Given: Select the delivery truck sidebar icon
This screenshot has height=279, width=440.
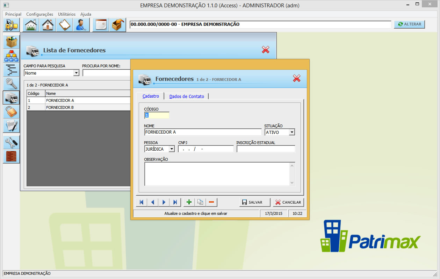Looking at the screenshot, I should 12,98.
